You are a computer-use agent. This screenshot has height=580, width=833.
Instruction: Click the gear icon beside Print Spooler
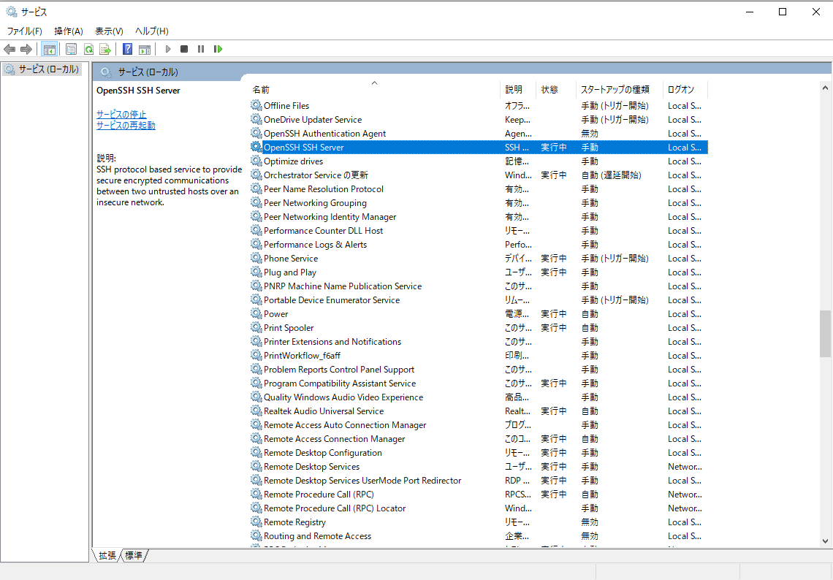pos(256,327)
